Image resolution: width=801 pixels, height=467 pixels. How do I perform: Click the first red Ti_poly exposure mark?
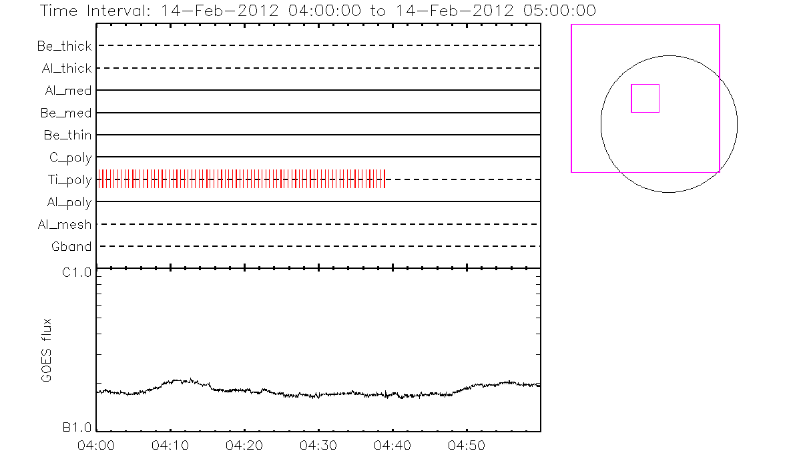tap(99, 179)
